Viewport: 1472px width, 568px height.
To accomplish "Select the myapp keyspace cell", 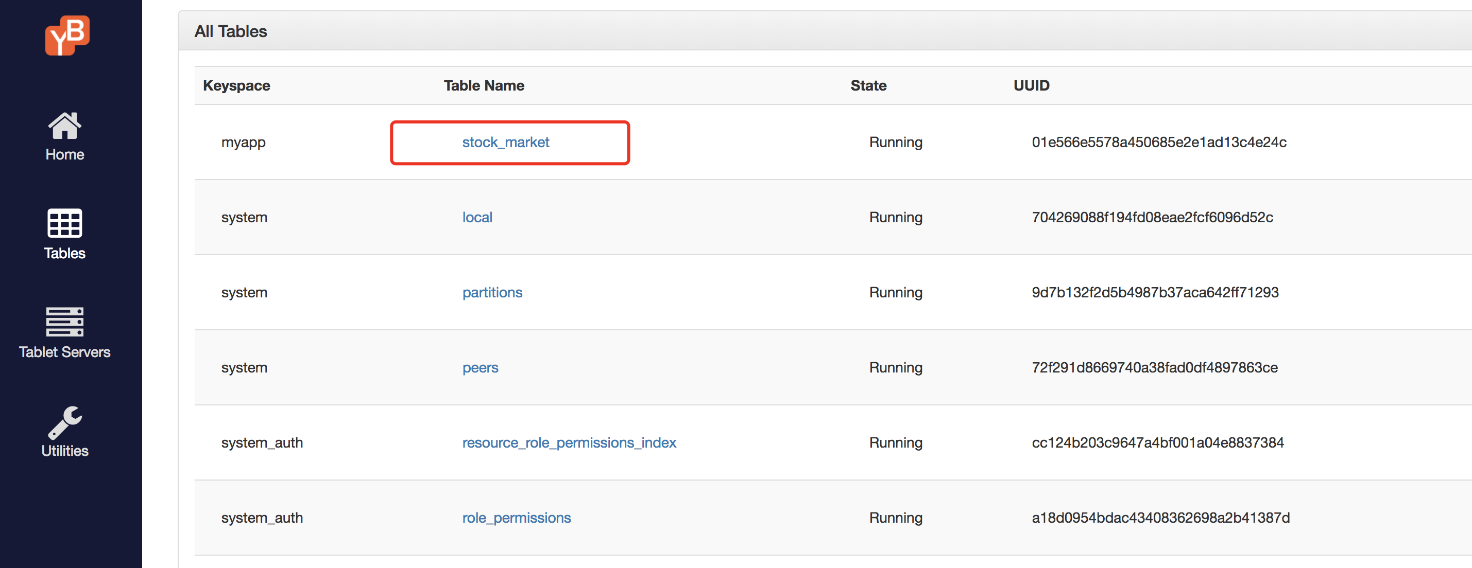I will click(244, 142).
